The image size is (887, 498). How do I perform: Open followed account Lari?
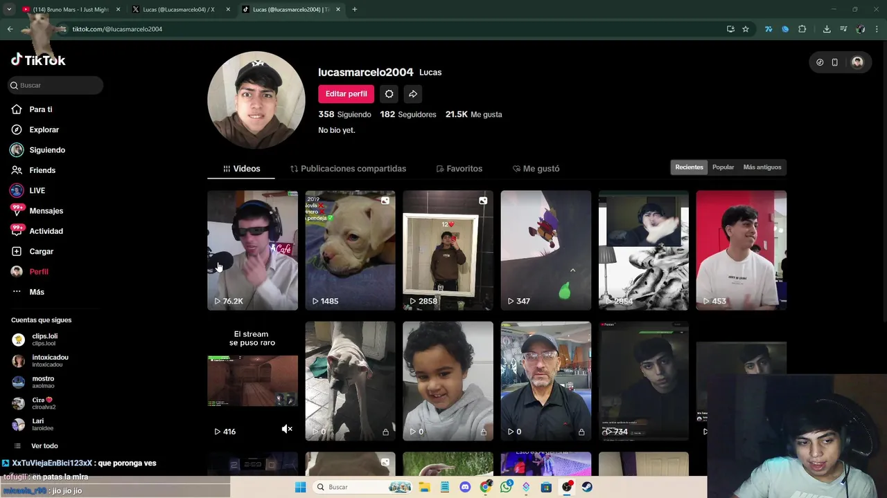pyautogui.click(x=43, y=424)
